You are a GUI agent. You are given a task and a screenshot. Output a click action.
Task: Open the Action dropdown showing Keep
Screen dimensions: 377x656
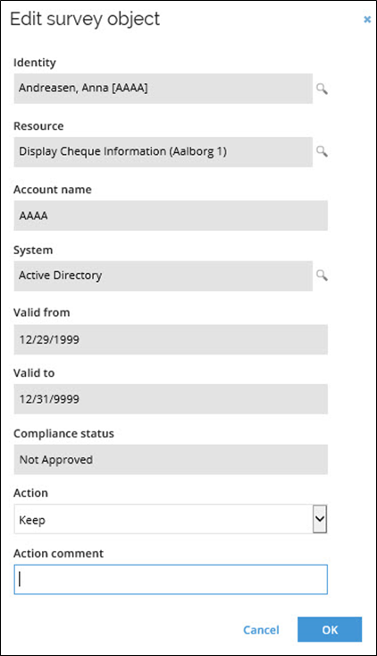pyautogui.click(x=171, y=519)
